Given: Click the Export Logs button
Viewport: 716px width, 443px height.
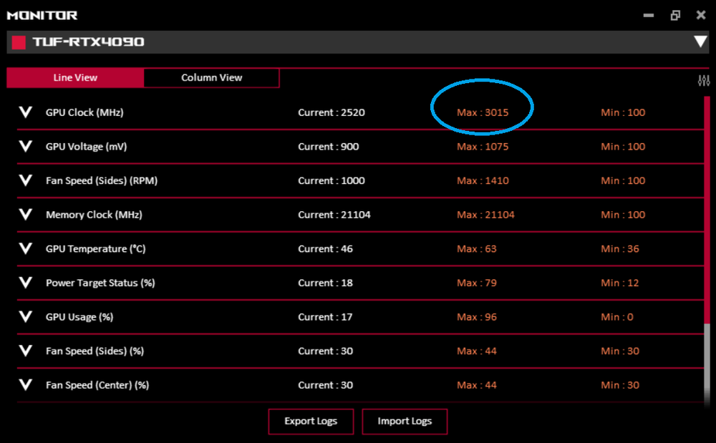Looking at the screenshot, I should click(x=311, y=422).
